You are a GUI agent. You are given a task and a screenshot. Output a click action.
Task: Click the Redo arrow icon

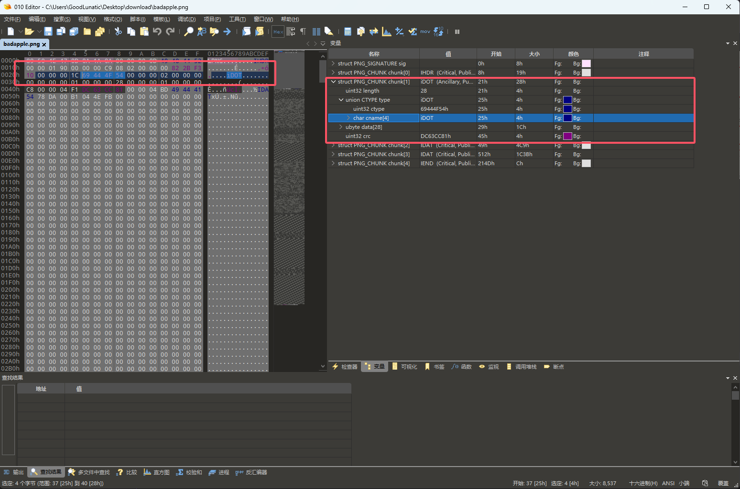pos(170,32)
